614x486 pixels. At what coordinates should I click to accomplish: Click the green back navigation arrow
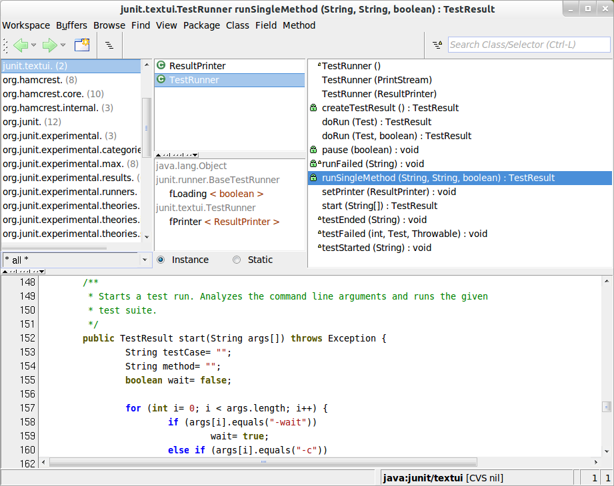coord(21,45)
